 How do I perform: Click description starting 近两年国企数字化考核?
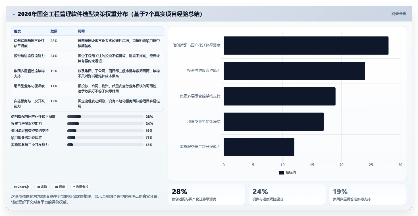119,43
